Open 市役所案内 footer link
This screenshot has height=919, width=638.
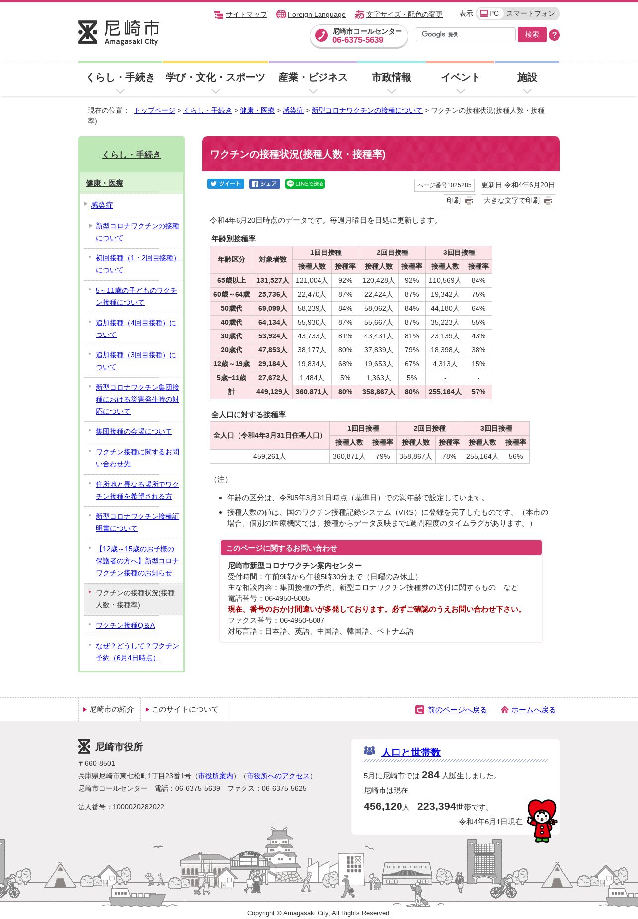click(216, 776)
